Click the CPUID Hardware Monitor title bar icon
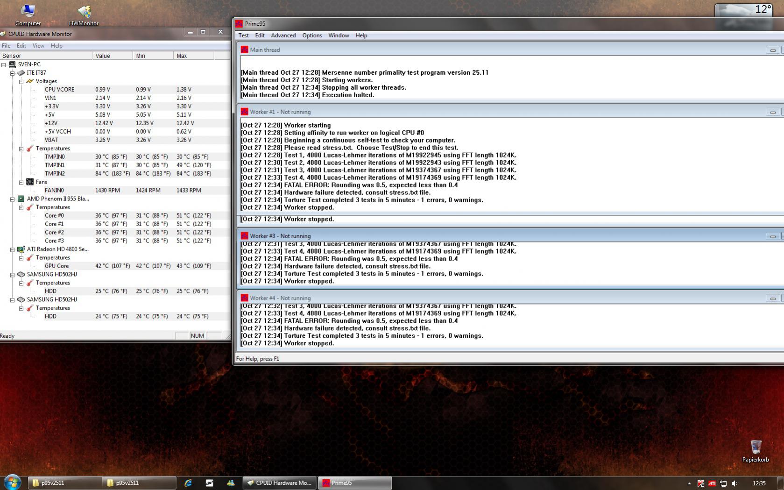Image resolution: width=784 pixels, height=490 pixels. coord(3,34)
